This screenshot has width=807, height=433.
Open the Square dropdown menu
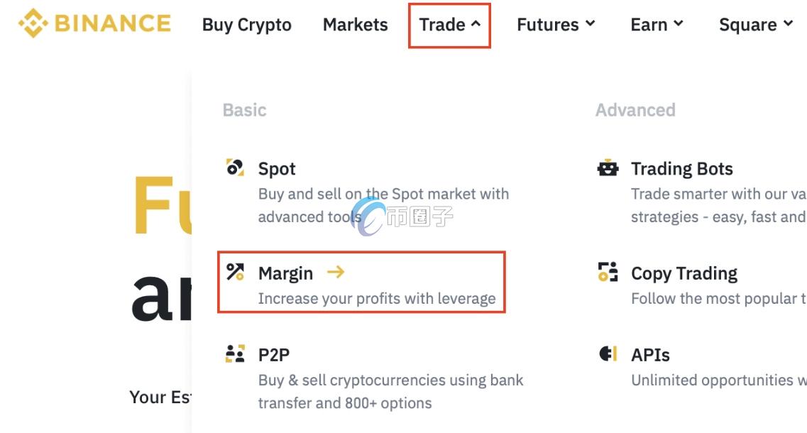point(755,25)
